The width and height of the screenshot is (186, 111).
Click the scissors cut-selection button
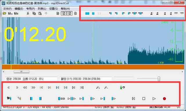(9, 98)
